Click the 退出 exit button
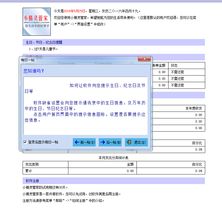Image resolution: width=222 pixels, height=214 pixels. coord(136,142)
